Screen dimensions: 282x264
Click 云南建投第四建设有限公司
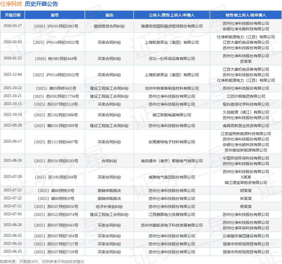tap(246, 236)
